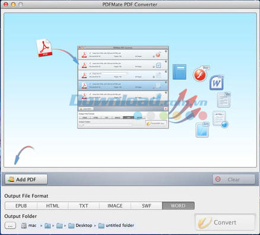Pick SWF output format
This screenshot has width=260, height=235.
pos(146,206)
